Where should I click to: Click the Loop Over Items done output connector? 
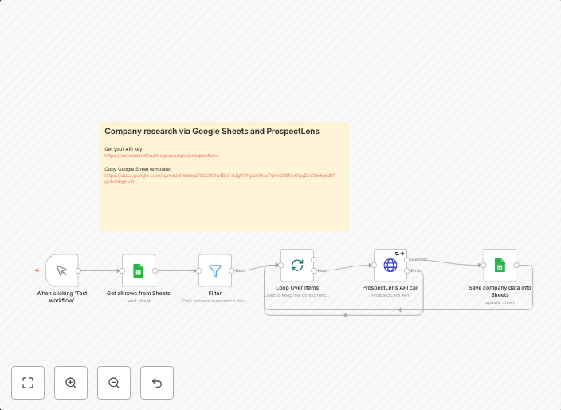point(314,259)
